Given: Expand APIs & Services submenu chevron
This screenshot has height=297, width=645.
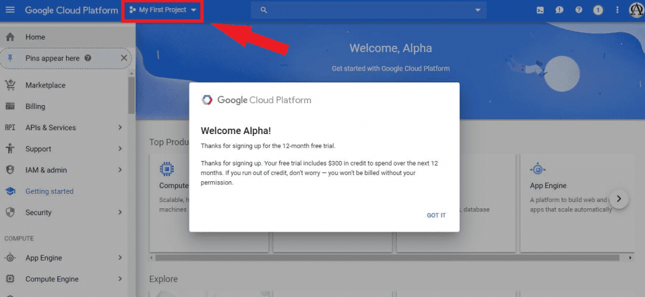Looking at the screenshot, I should (x=120, y=127).
